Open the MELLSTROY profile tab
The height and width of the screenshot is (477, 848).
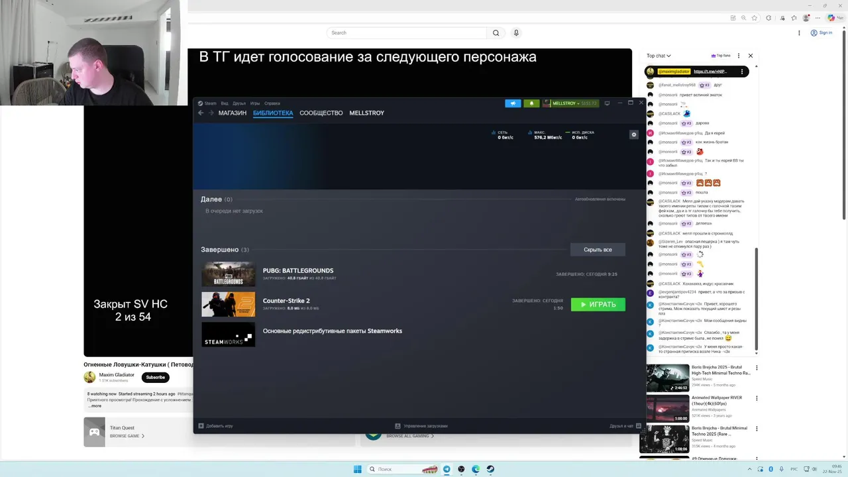[x=367, y=113]
